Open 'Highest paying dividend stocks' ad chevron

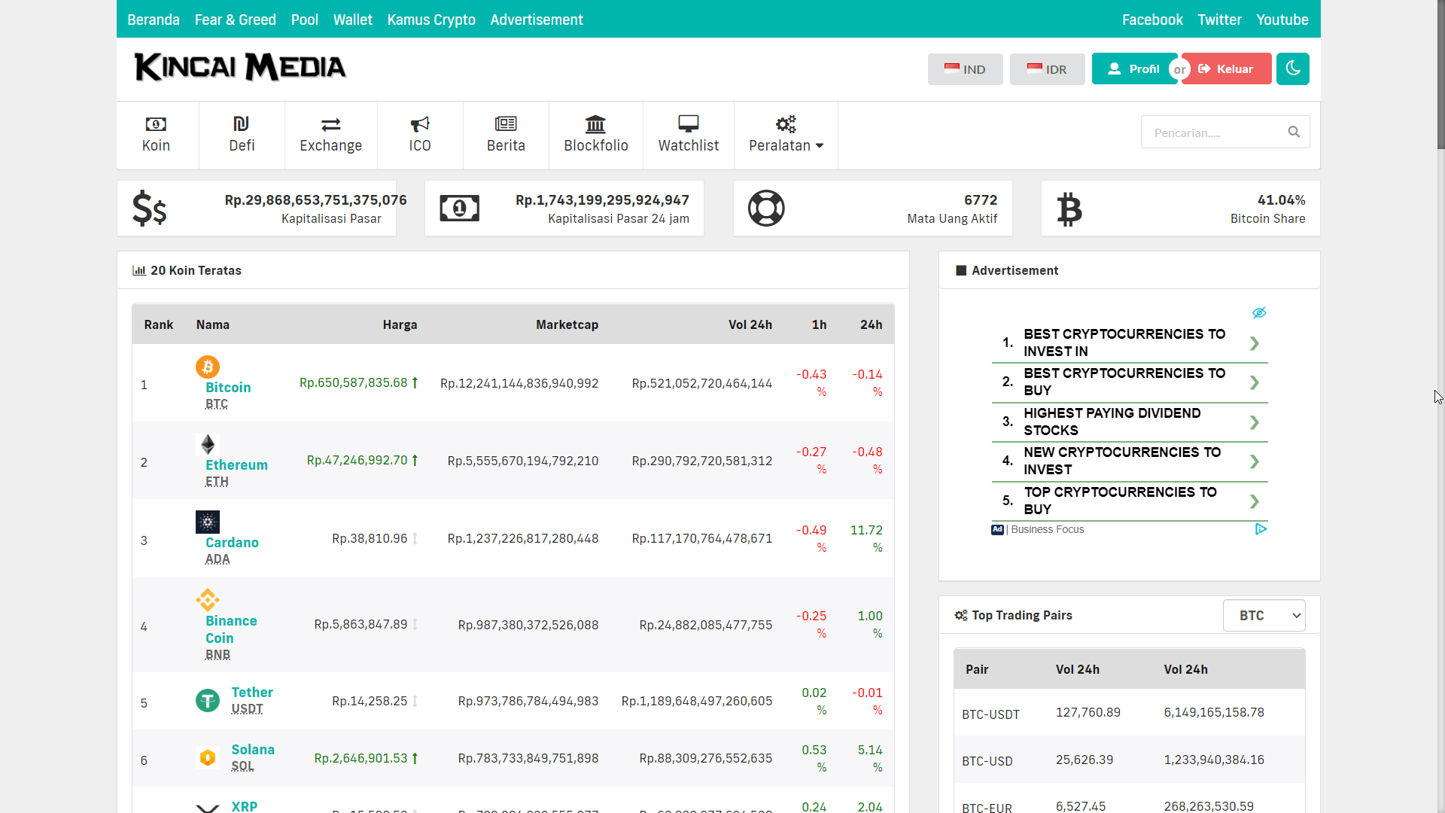[x=1254, y=422]
